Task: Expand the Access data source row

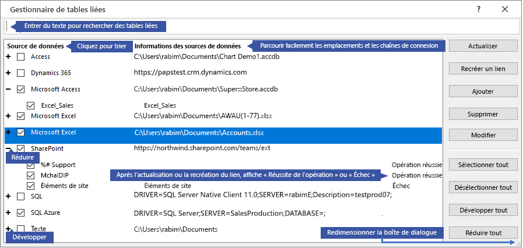Action: (x=8, y=56)
